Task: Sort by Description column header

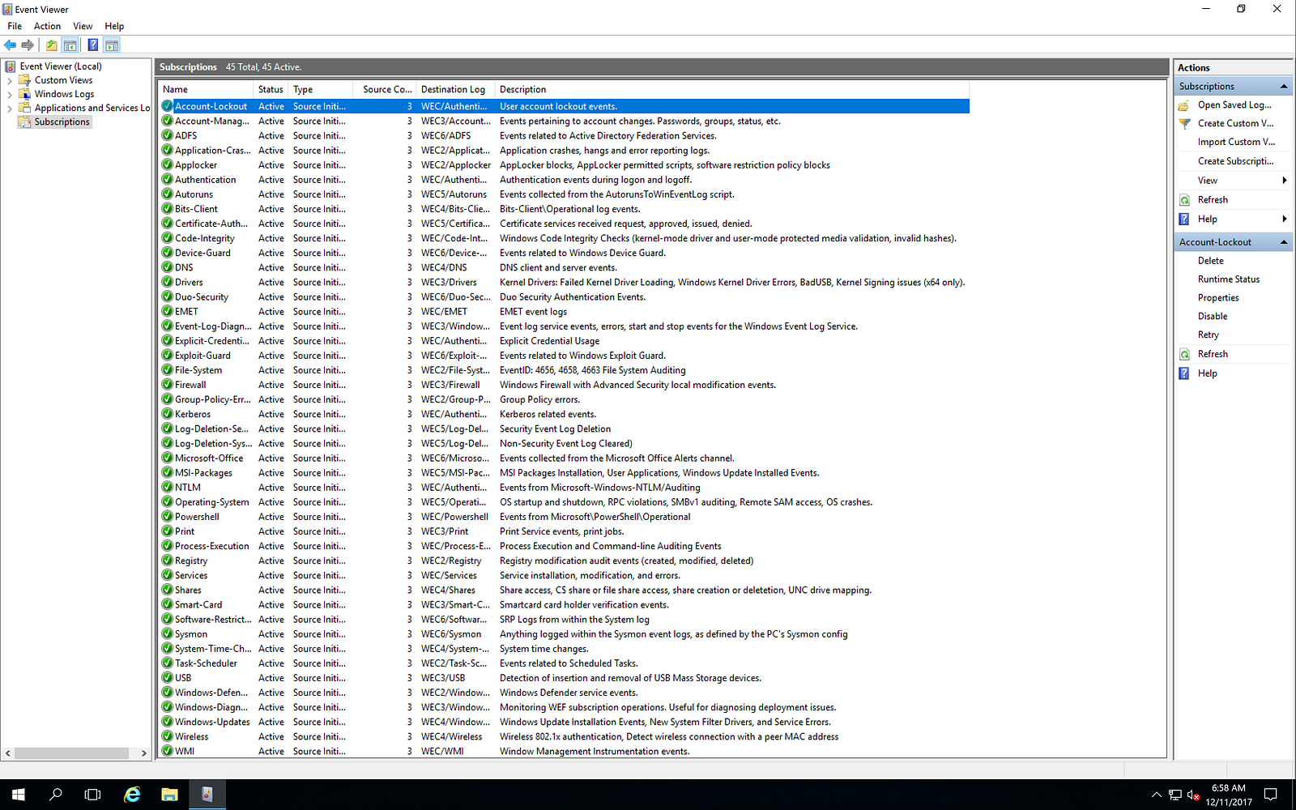Action: 732,90
